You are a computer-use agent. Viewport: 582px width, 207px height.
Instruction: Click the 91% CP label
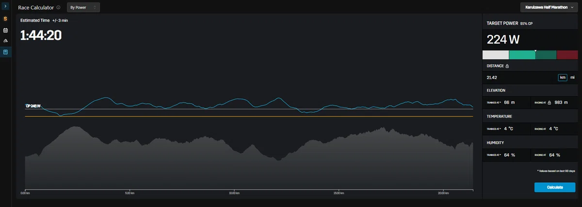526,23
